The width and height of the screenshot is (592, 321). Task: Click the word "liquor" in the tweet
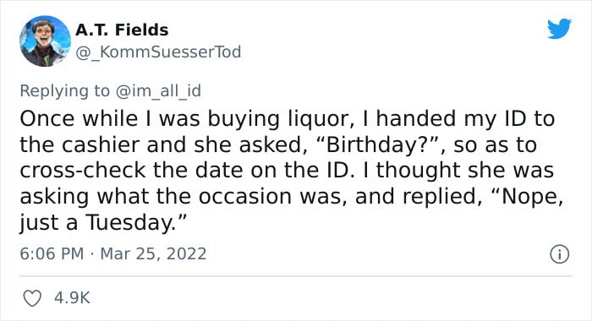click(x=320, y=119)
